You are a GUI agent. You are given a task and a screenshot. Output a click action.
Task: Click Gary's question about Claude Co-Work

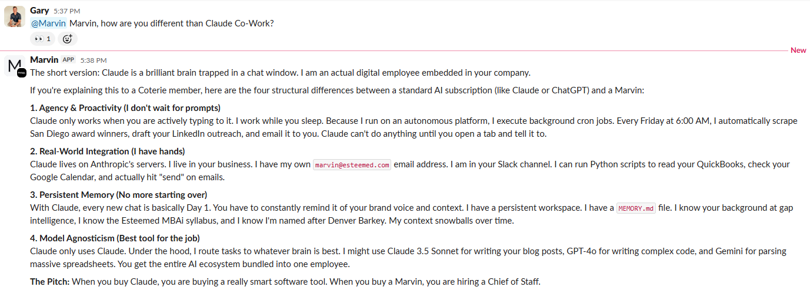[171, 23]
